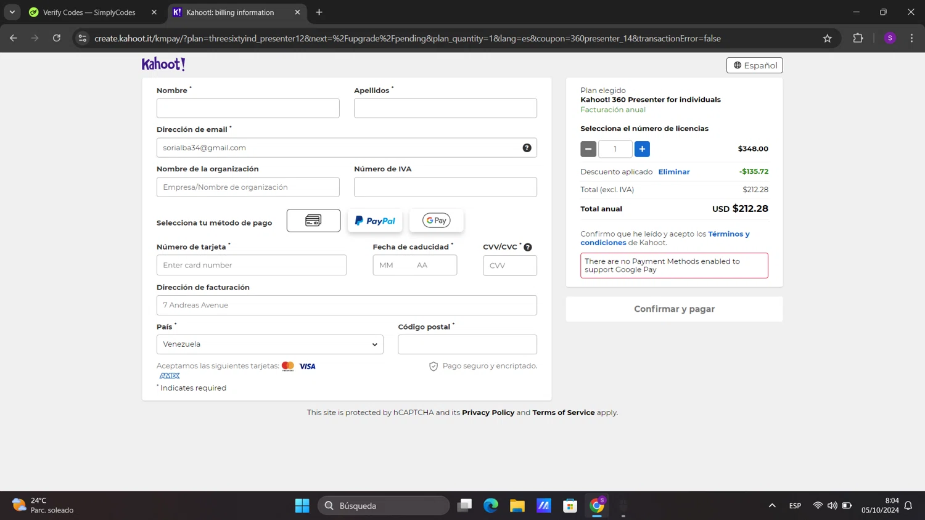Open Microsoft Edge from the taskbar
The height and width of the screenshot is (520, 925).
(x=491, y=506)
